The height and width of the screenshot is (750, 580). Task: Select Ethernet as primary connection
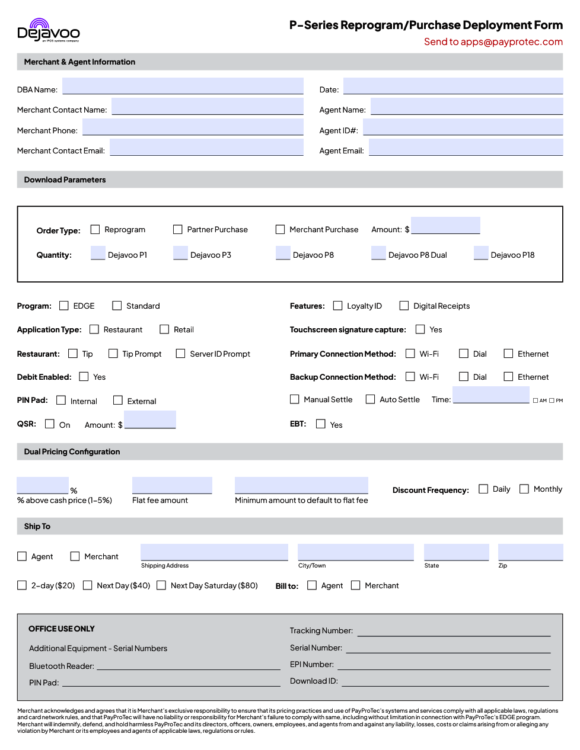pos(509,354)
